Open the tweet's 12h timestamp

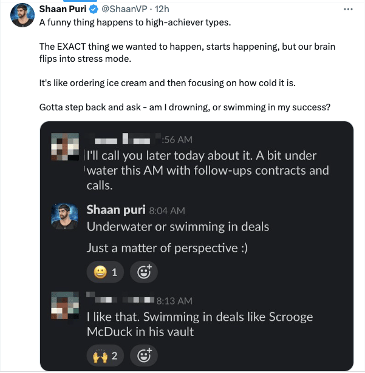click(162, 10)
